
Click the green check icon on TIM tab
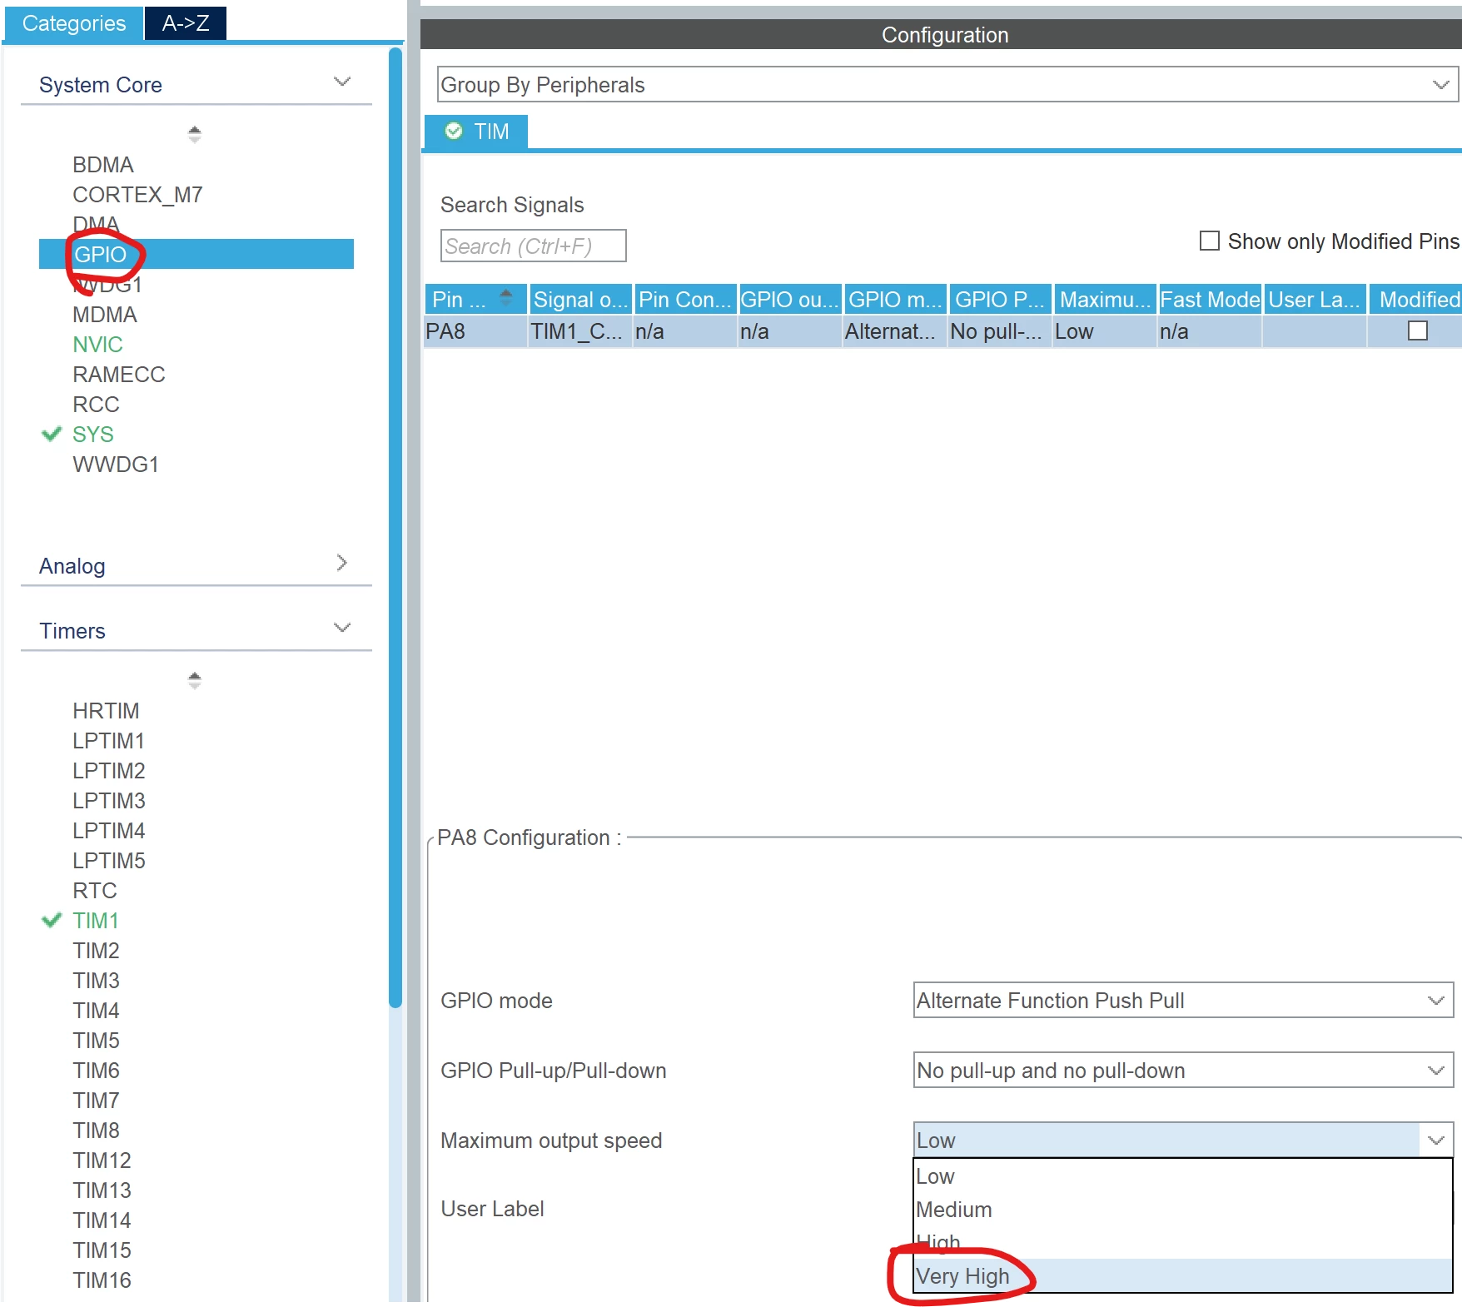(454, 131)
